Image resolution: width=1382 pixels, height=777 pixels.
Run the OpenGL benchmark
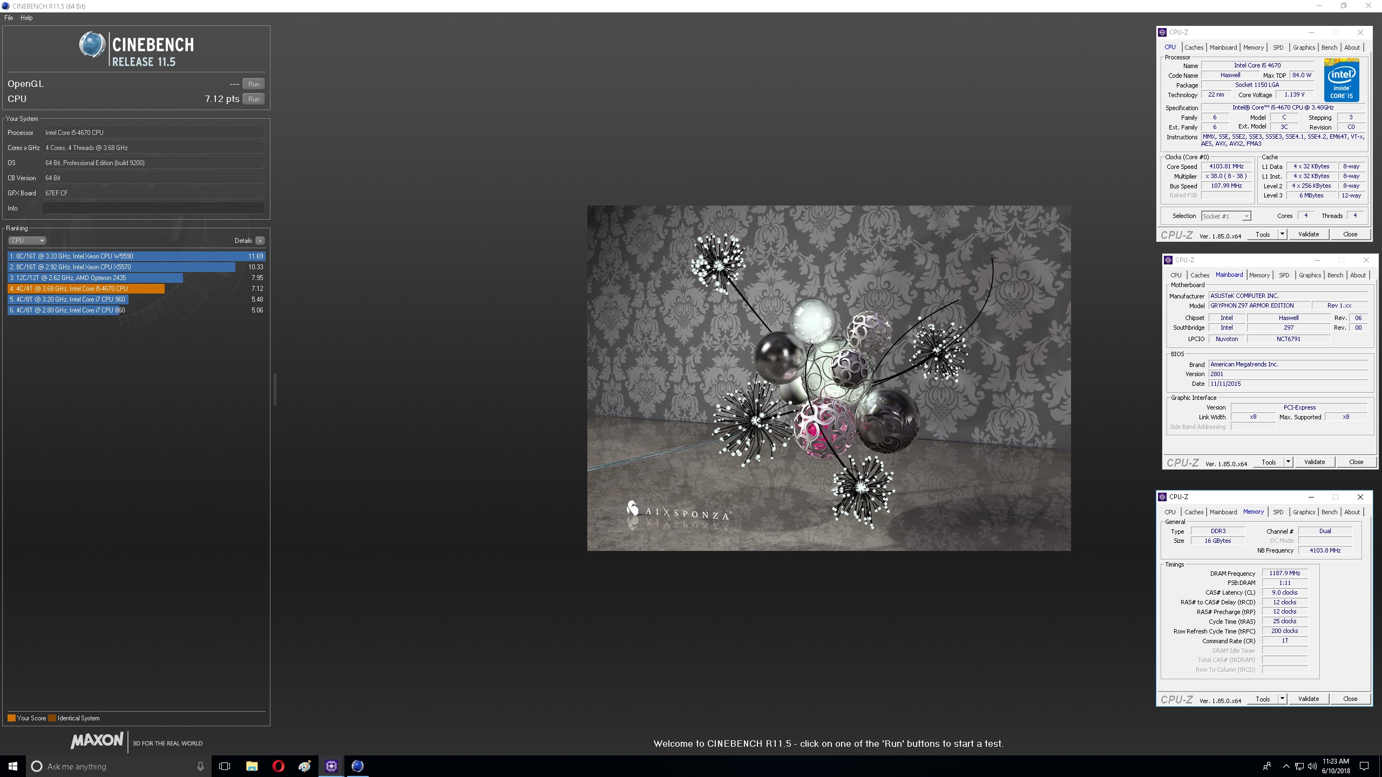point(254,84)
